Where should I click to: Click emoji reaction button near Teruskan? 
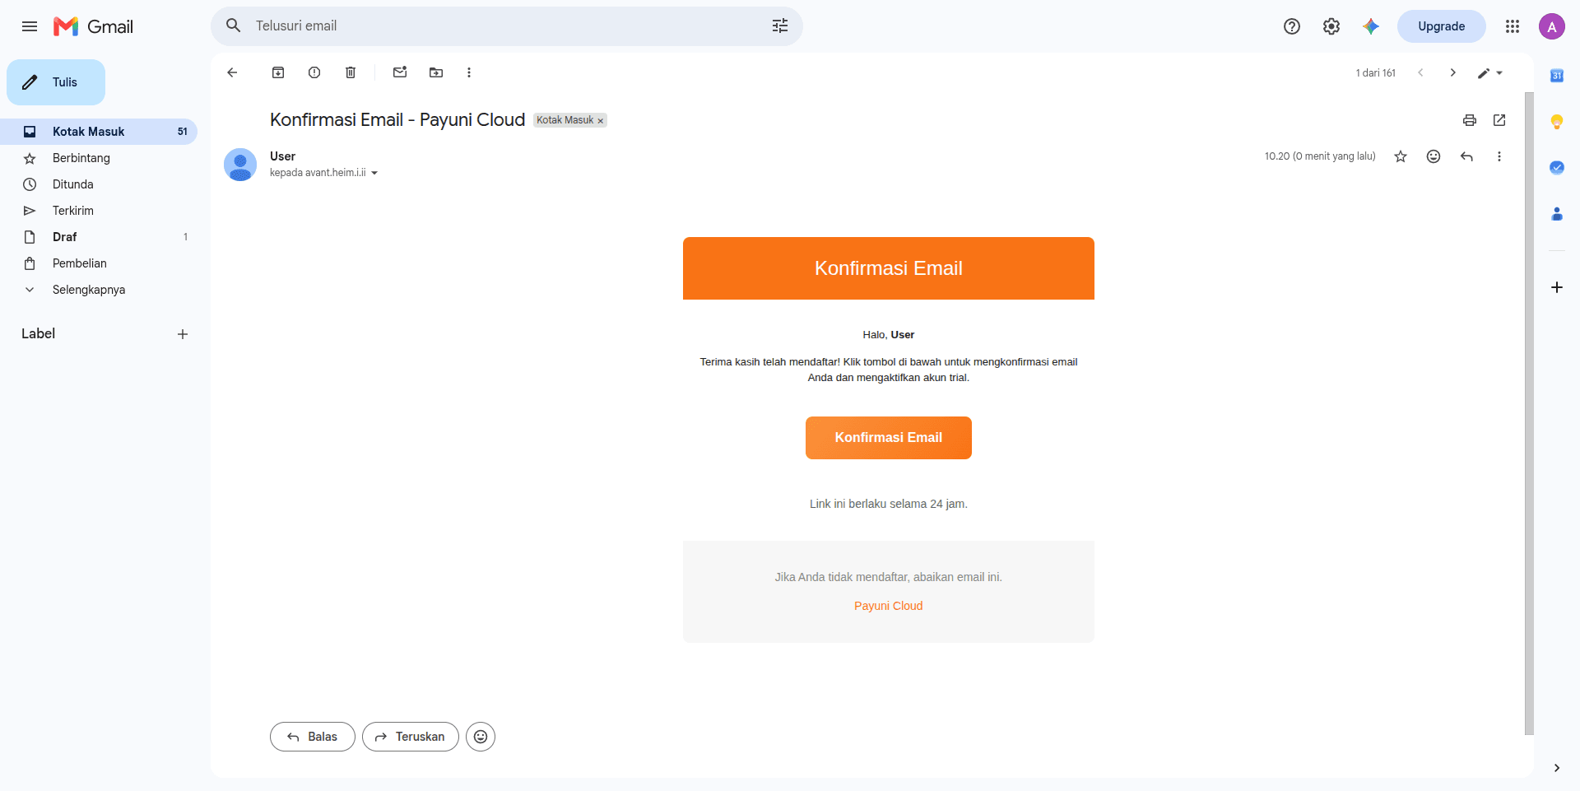coord(481,737)
